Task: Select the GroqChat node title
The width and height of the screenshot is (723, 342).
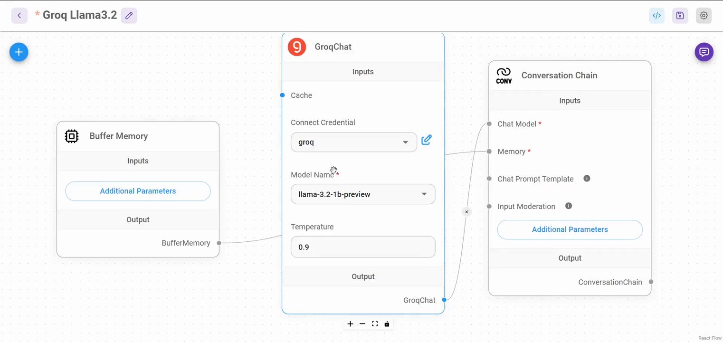Action: (333, 47)
